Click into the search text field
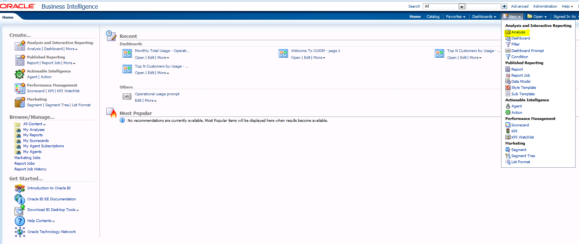The image size is (579, 244). (x=483, y=6)
